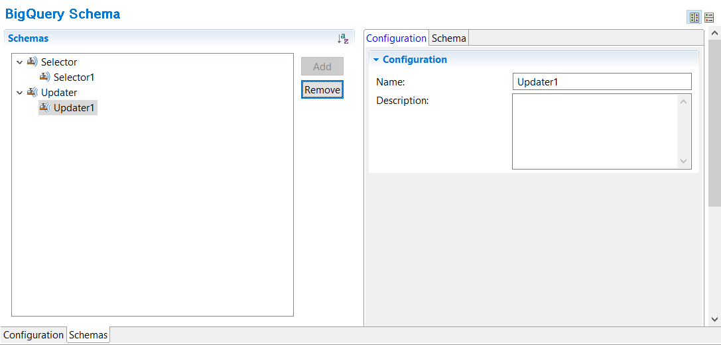The height and width of the screenshot is (345, 721).
Task: Collapse the Updater tree node
Action: [x=19, y=93]
